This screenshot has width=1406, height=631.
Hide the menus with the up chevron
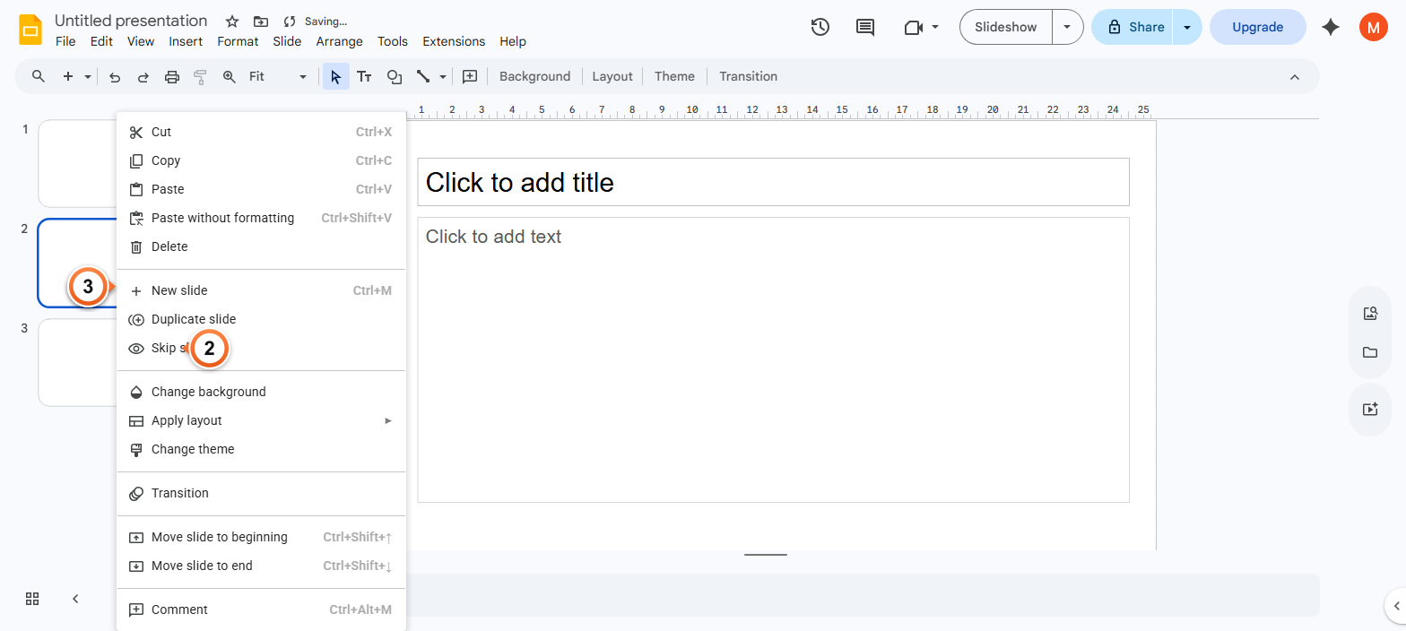1295,77
